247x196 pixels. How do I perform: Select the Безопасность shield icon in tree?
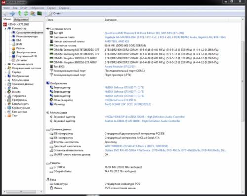(9, 104)
